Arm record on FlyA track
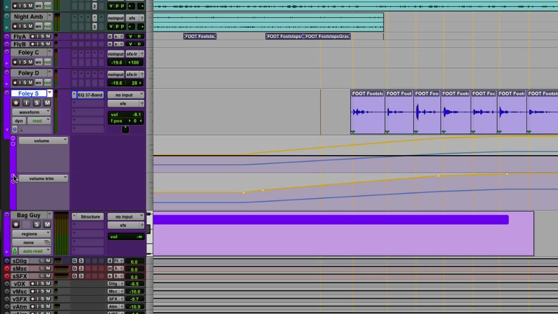 (32, 37)
